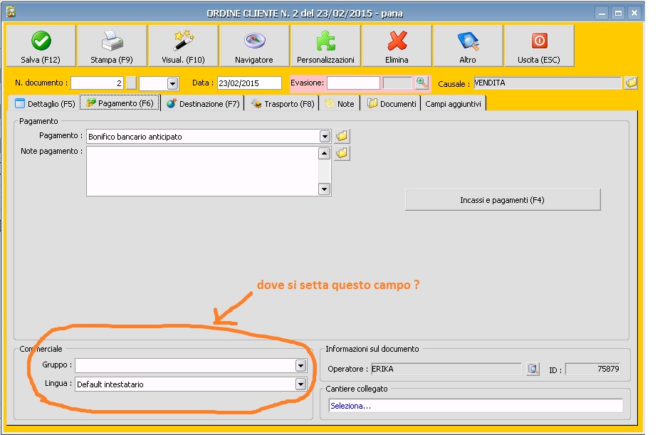This screenshot has width=670, height=435.
Task: Open Visual. (F10) magic wand preview
Action: click(183, 46)
